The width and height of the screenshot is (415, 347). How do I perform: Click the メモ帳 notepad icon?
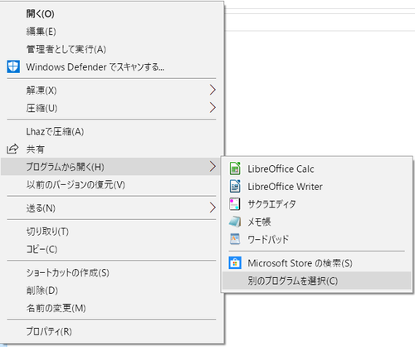click(235, 222)
